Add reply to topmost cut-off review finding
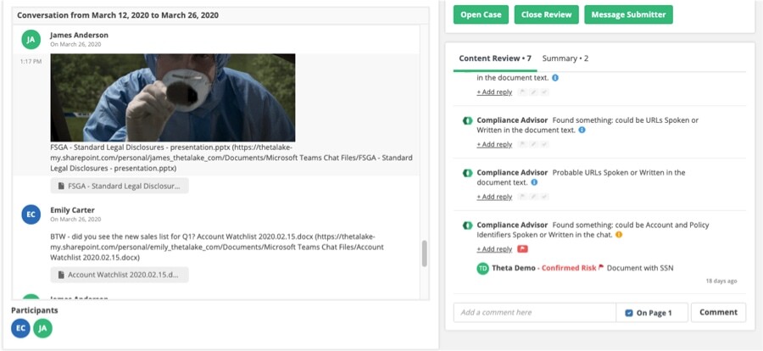 494,92
